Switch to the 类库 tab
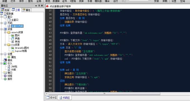Image resolution: width=190 pixels, height=101 pixels. pos(5,10)
